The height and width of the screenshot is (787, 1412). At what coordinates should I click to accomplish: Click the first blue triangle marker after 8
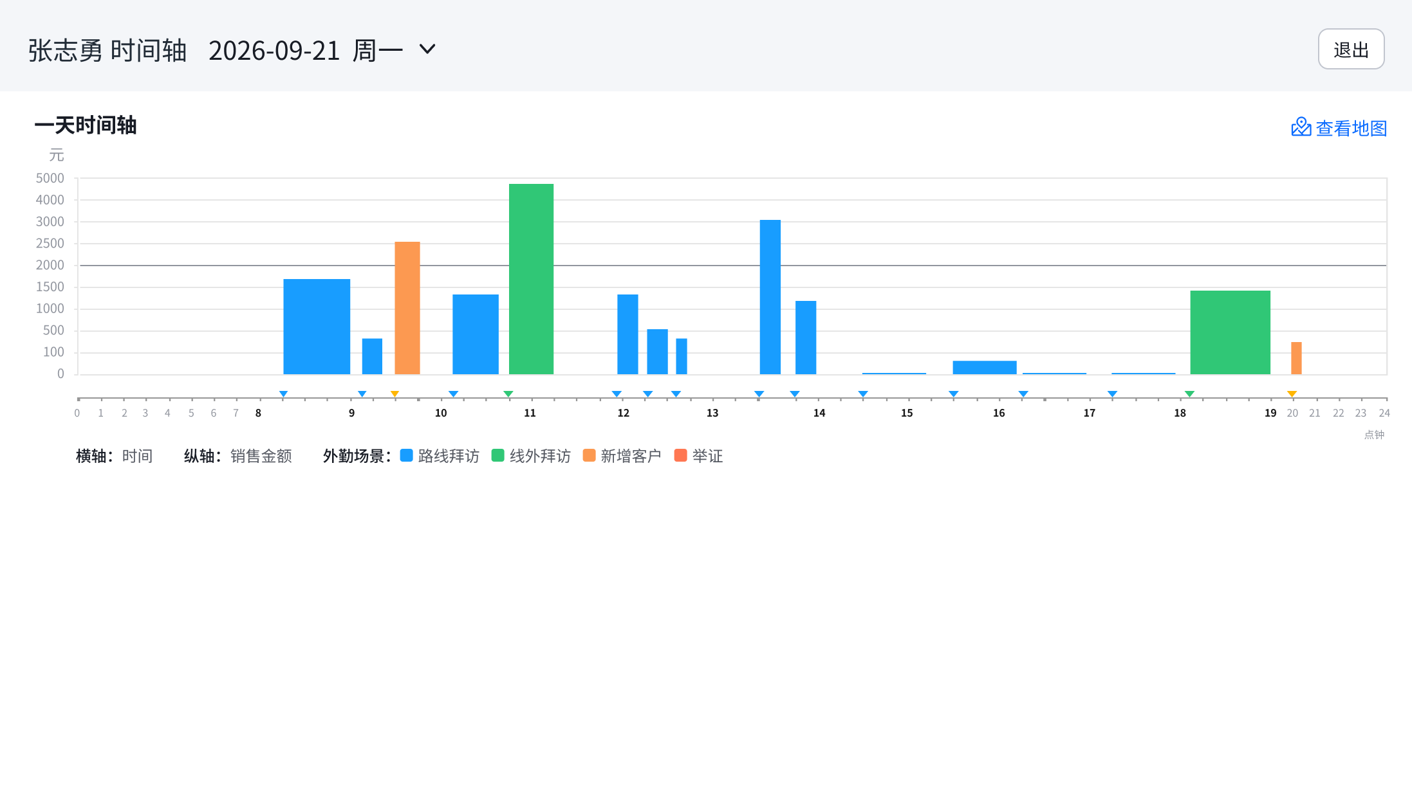(283, 394)
